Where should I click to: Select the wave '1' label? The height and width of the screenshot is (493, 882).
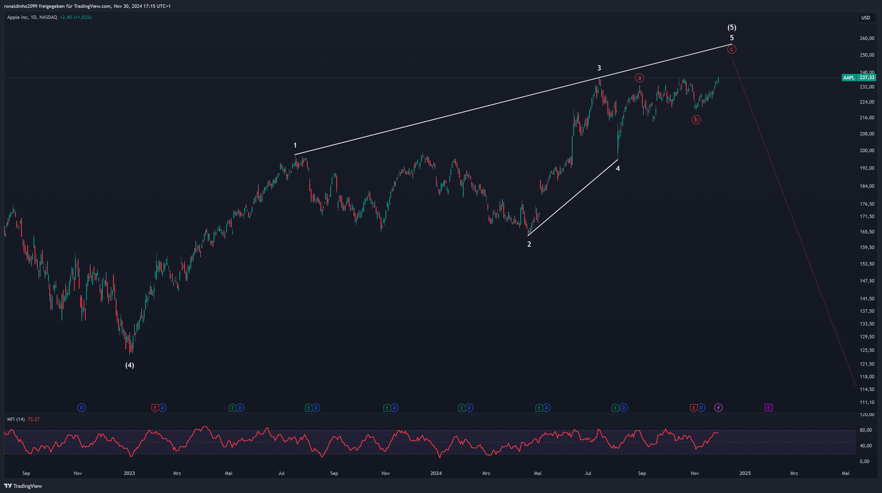(295, 145)
